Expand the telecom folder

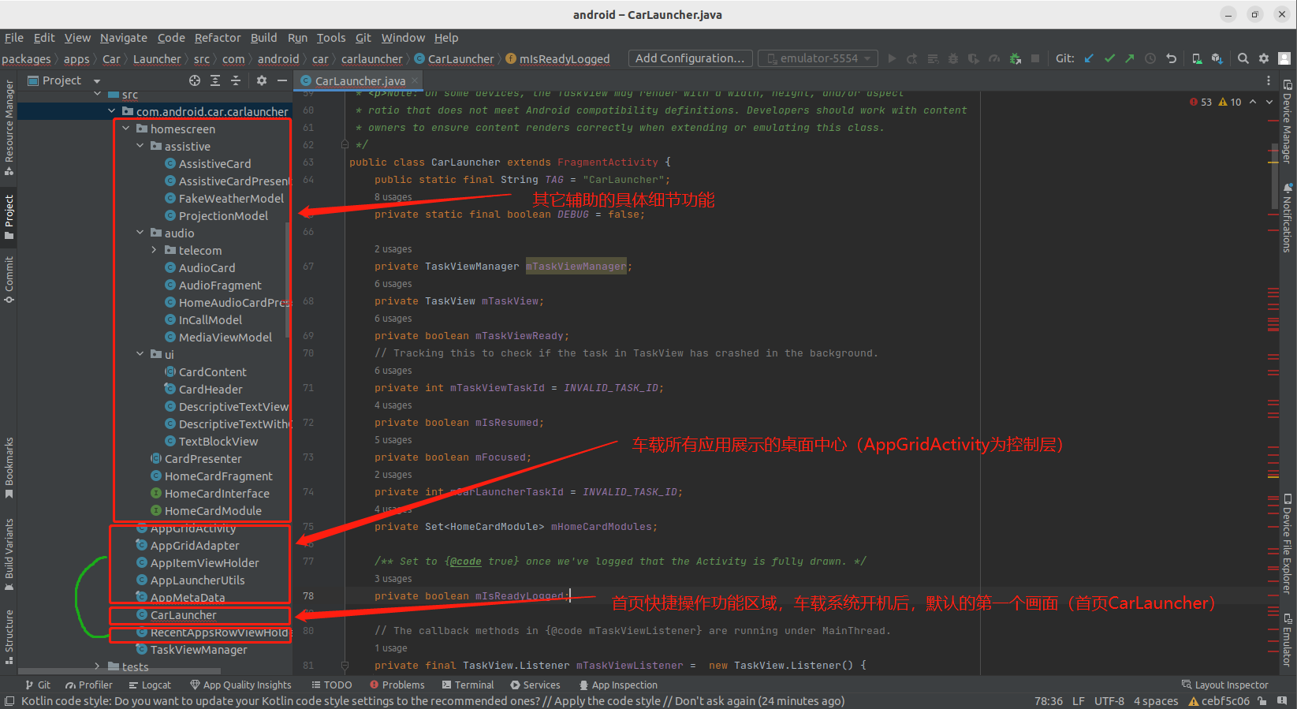pyautogui.click(x=154, y=250)
